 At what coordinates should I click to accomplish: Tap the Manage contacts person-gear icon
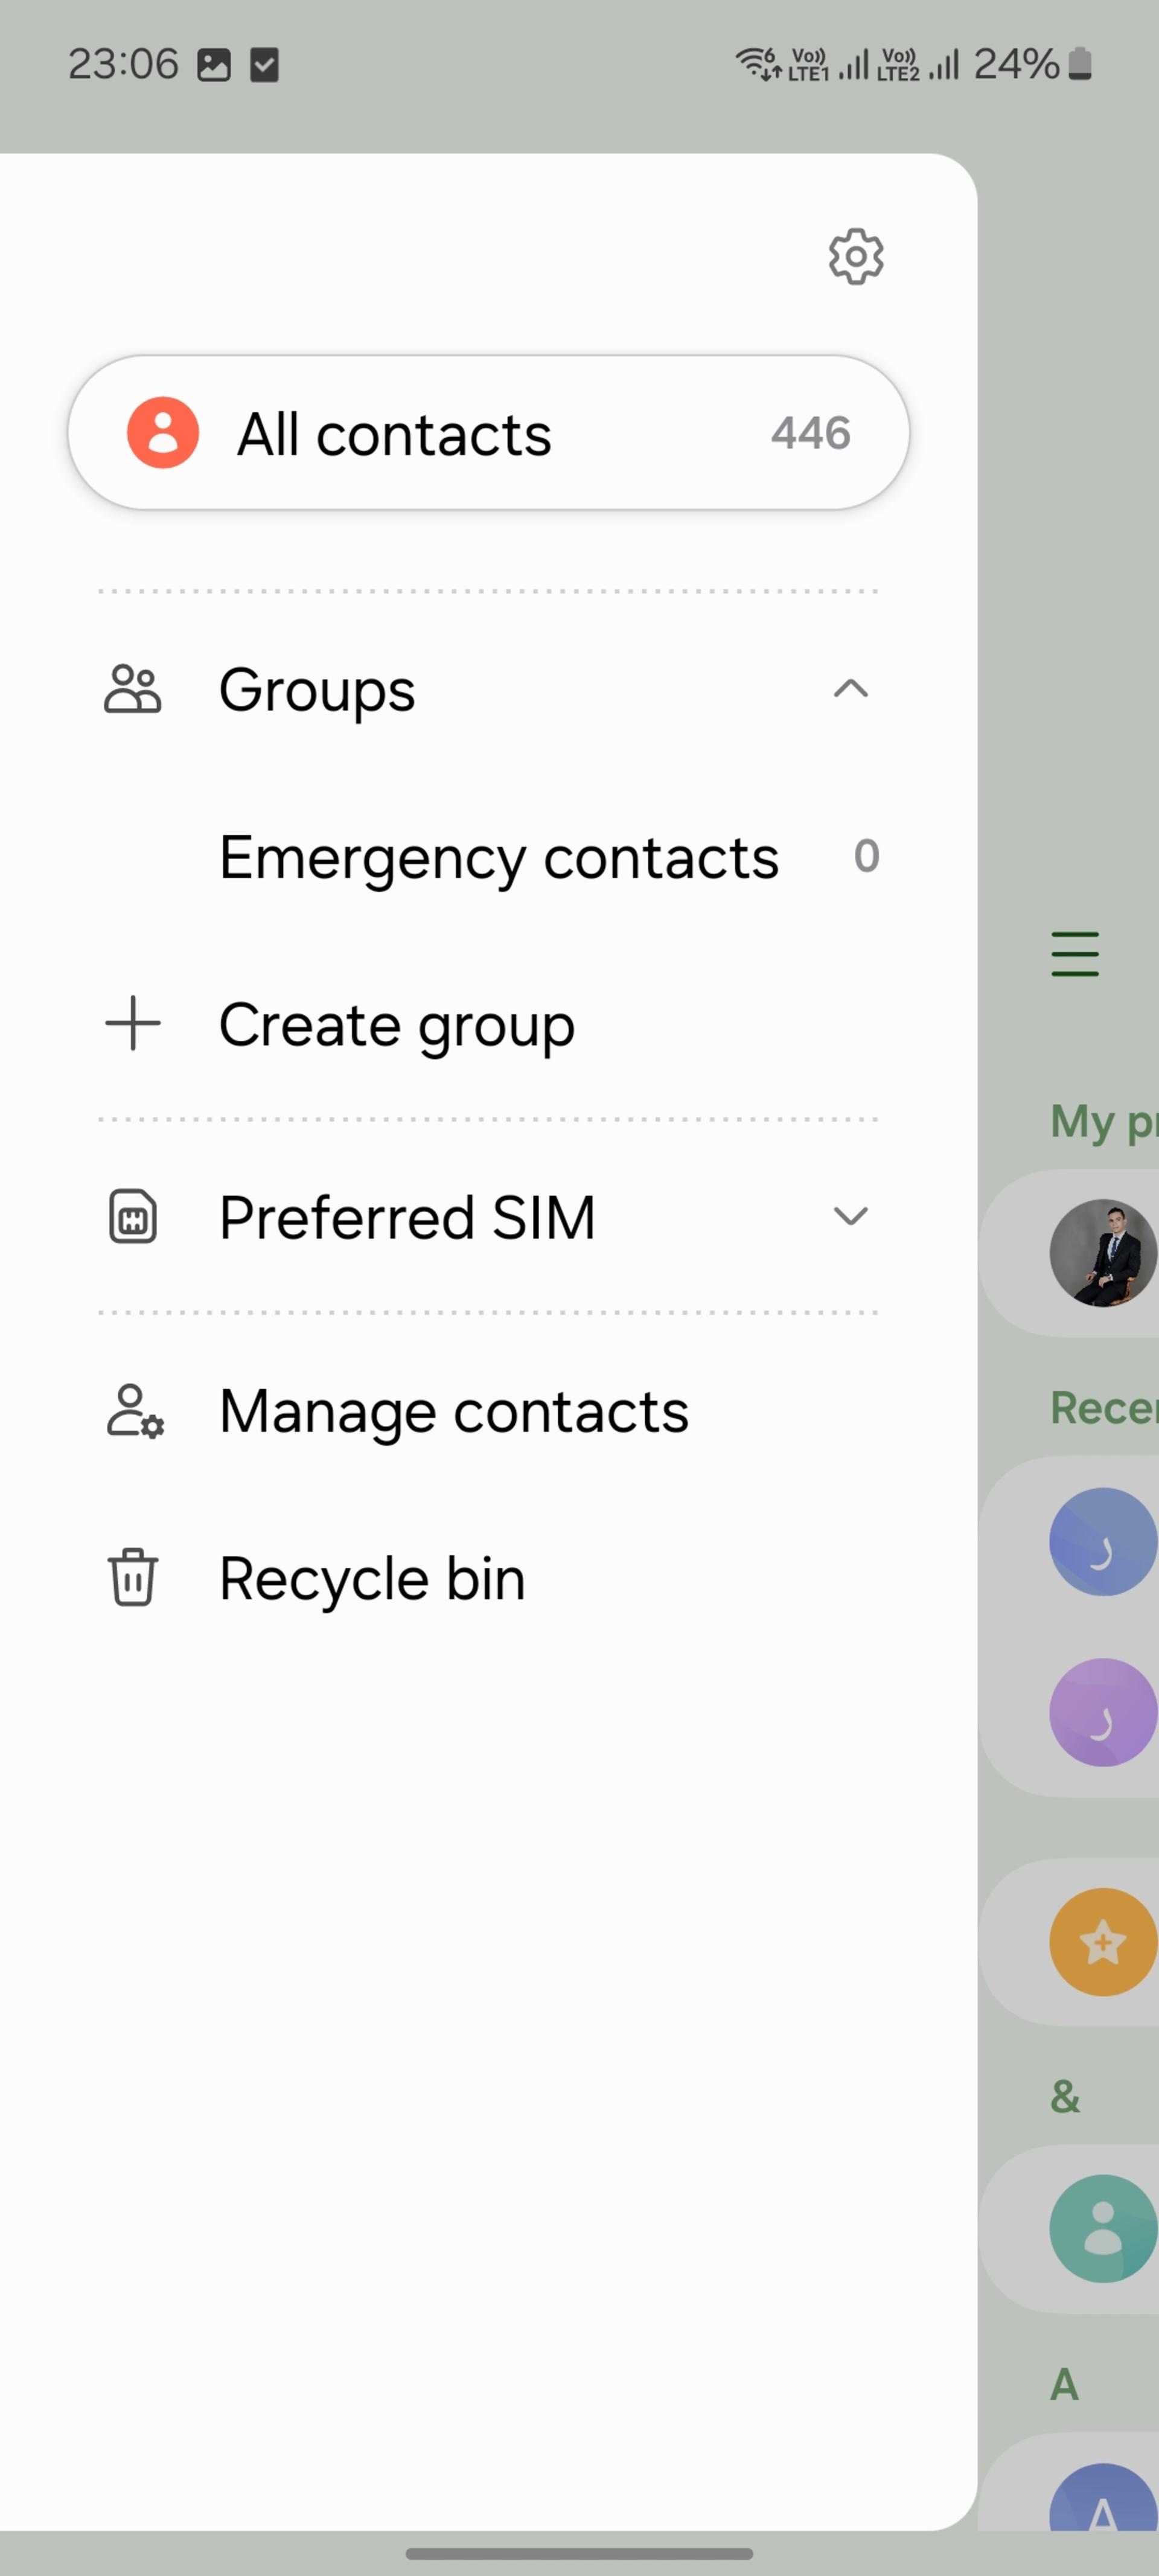pyautogui.click(x=135, y=1411)
